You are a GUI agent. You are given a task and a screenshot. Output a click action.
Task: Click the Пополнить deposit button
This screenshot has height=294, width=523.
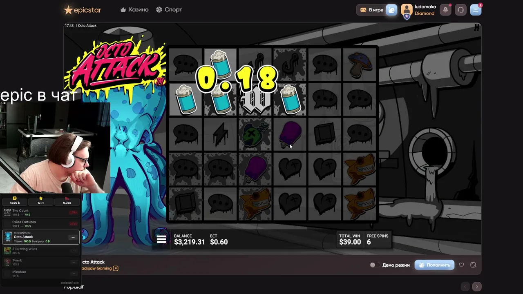click(x=434, y=265)
